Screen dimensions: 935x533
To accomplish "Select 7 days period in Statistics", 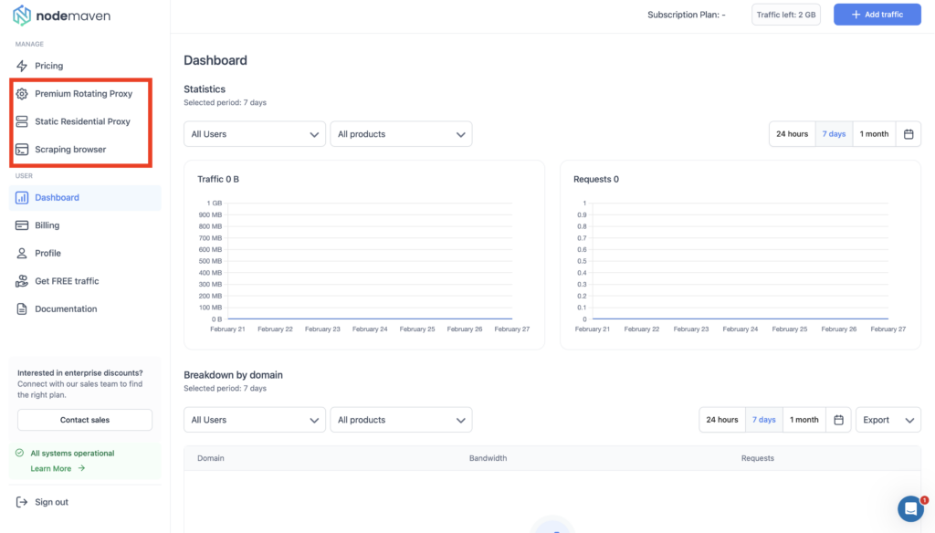I will point(834,134).
